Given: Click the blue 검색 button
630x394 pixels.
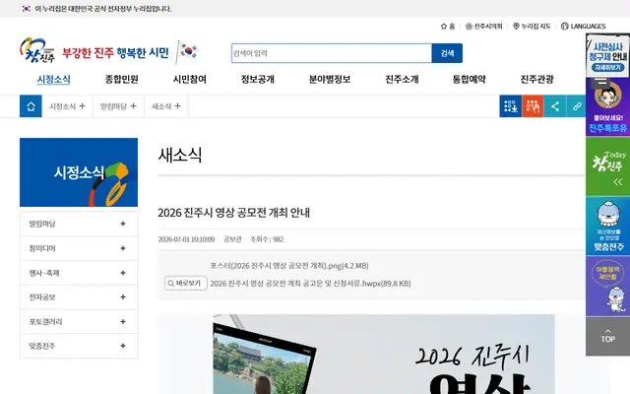Looking at the screenshot, I should pyautogui.click(x=447, y=53).
